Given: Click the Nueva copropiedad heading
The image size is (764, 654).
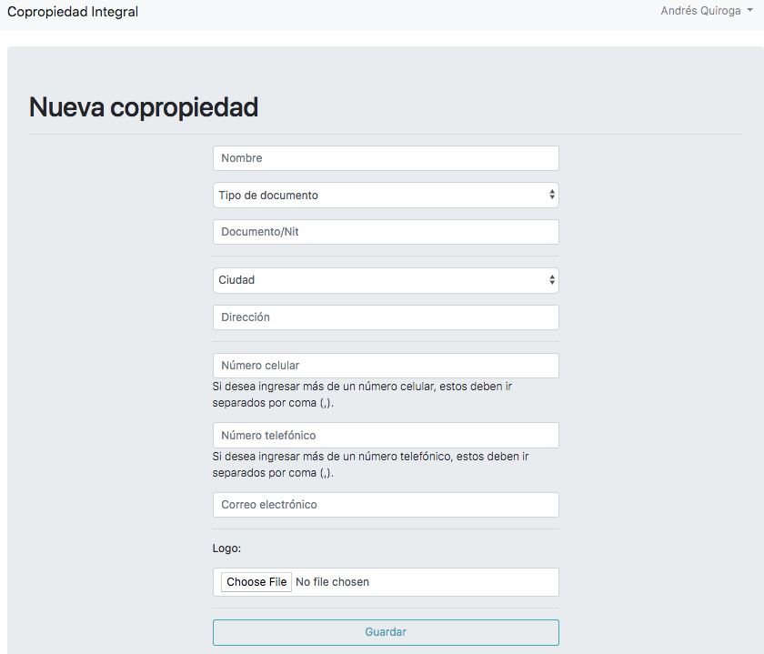Looking at the screenshot, I should click(x=144, y=107).
